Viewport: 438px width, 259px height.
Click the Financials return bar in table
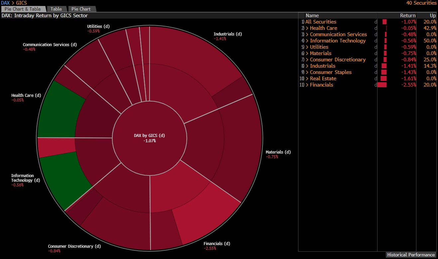pyautogui.click(x=382, y=85)
